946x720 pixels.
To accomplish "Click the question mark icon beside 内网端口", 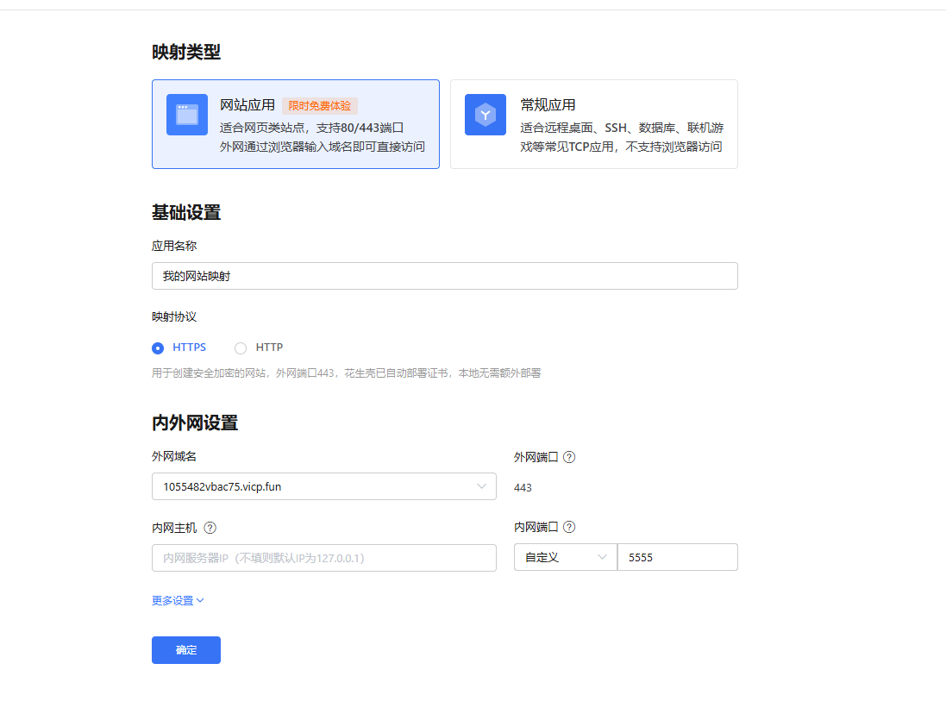I will [x=569, y=528].
